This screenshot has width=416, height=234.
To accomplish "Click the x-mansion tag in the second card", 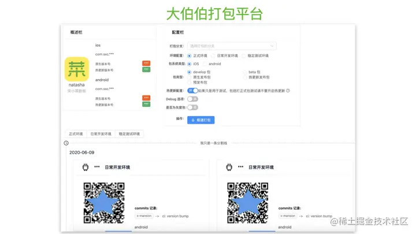I will 288,216.
